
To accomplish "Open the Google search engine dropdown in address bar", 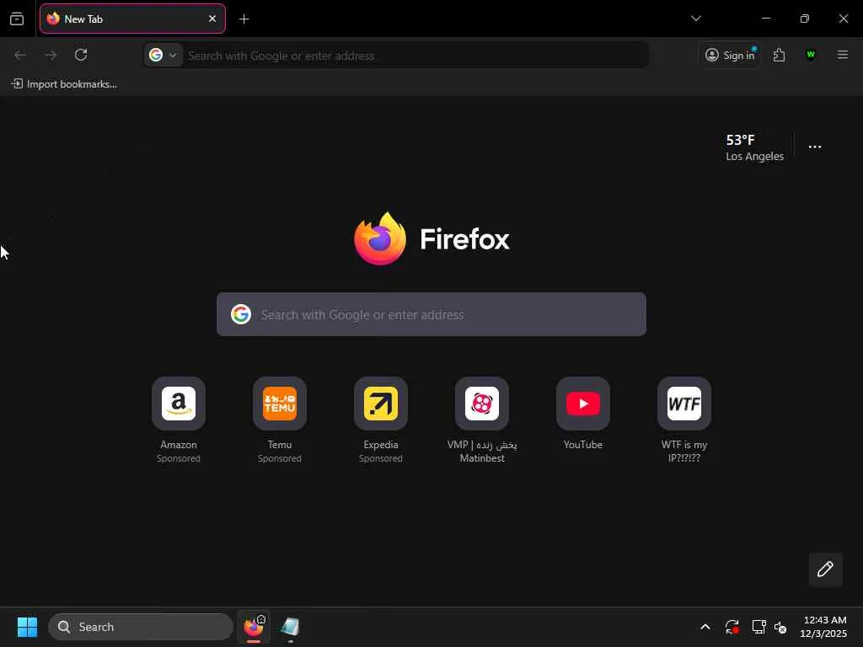I will pos(163,55).
